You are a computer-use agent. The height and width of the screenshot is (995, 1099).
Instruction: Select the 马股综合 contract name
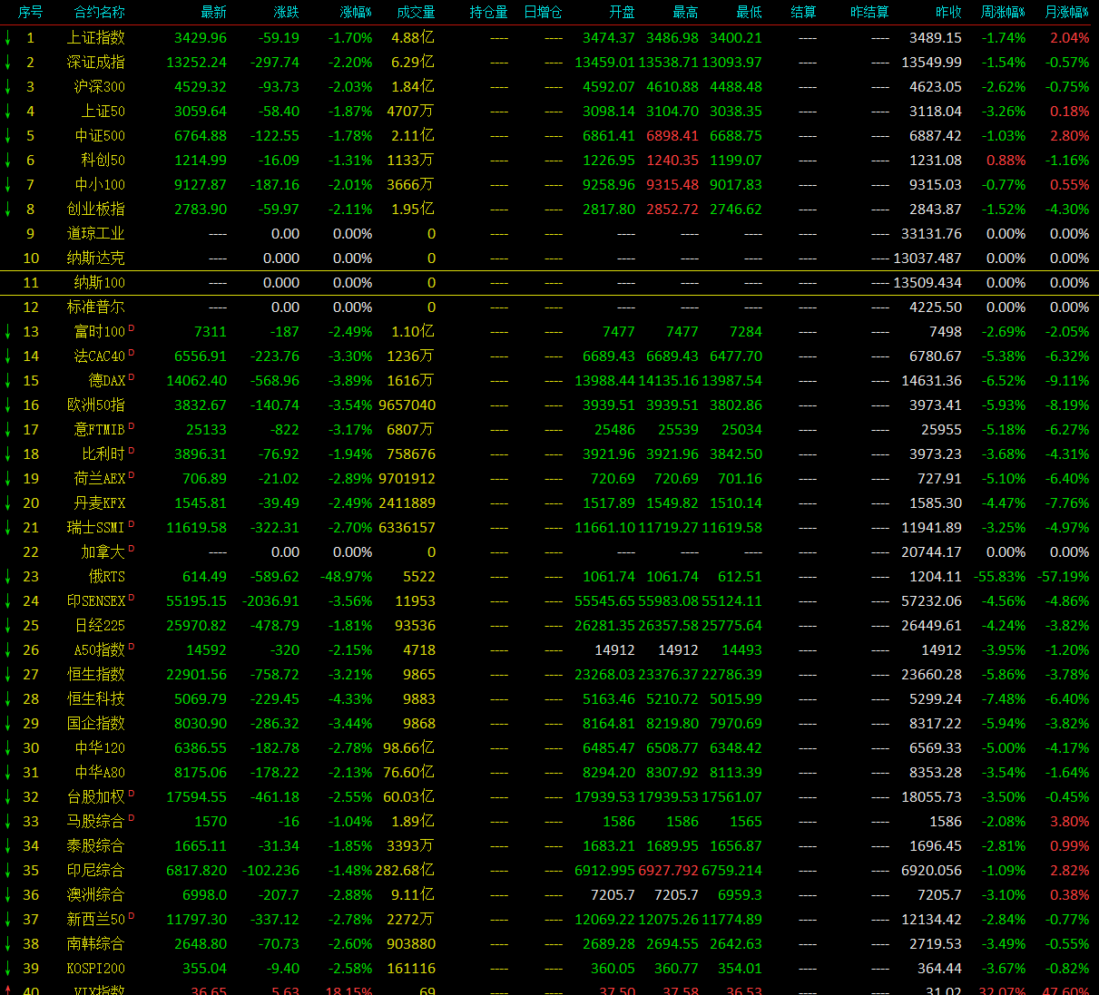click(95, 822)
